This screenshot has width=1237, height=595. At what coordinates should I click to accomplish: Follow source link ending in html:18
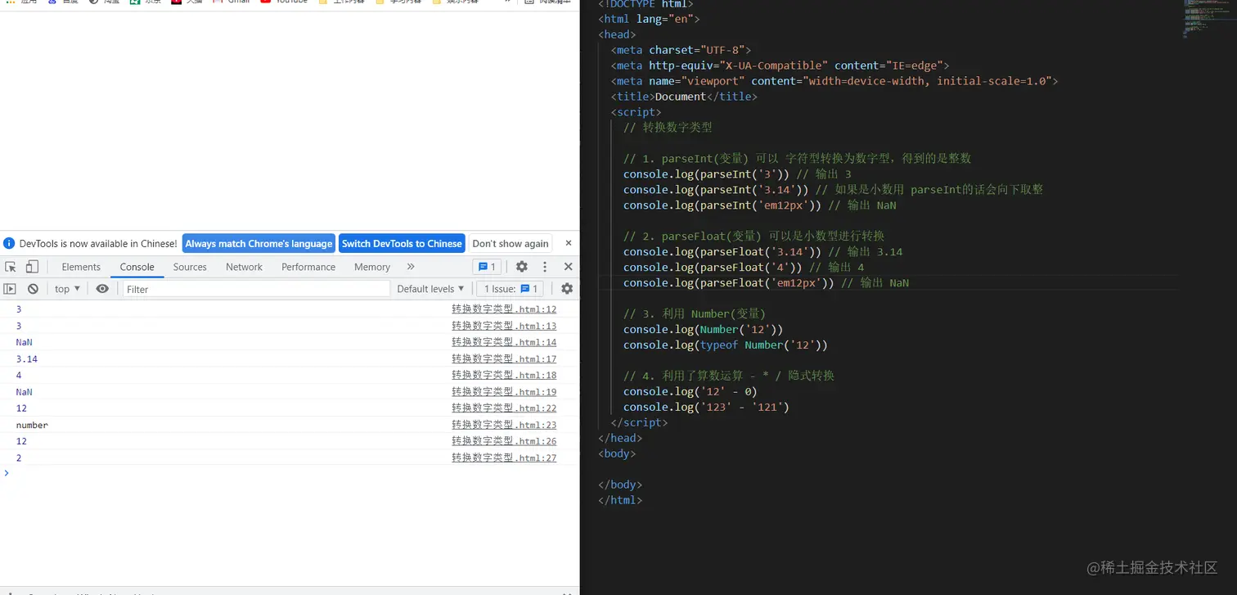coord(504,375)
